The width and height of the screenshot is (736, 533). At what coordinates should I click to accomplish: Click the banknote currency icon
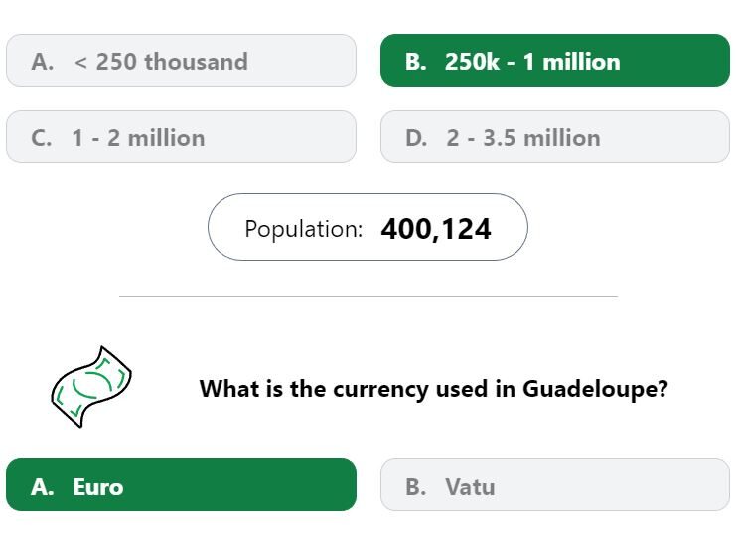pyautogui.click(x=91, y=387)
